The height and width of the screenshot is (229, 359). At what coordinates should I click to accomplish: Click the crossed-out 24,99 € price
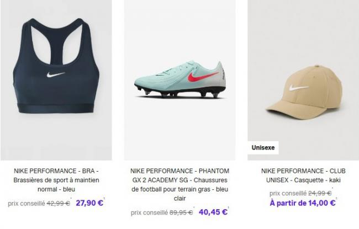(x=320, y=193)
